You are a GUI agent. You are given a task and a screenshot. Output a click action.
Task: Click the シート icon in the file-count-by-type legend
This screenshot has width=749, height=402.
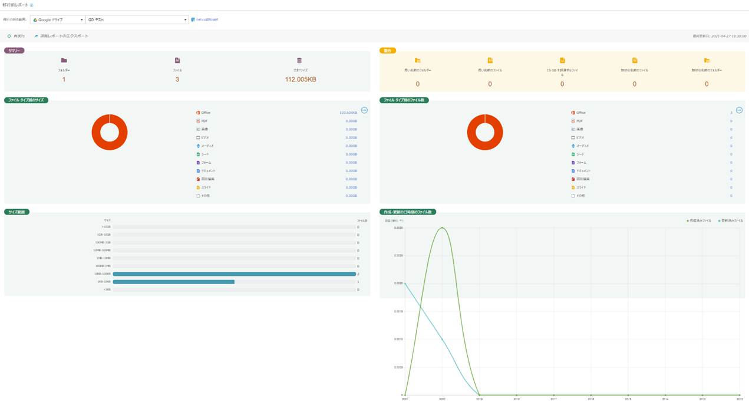573,154
